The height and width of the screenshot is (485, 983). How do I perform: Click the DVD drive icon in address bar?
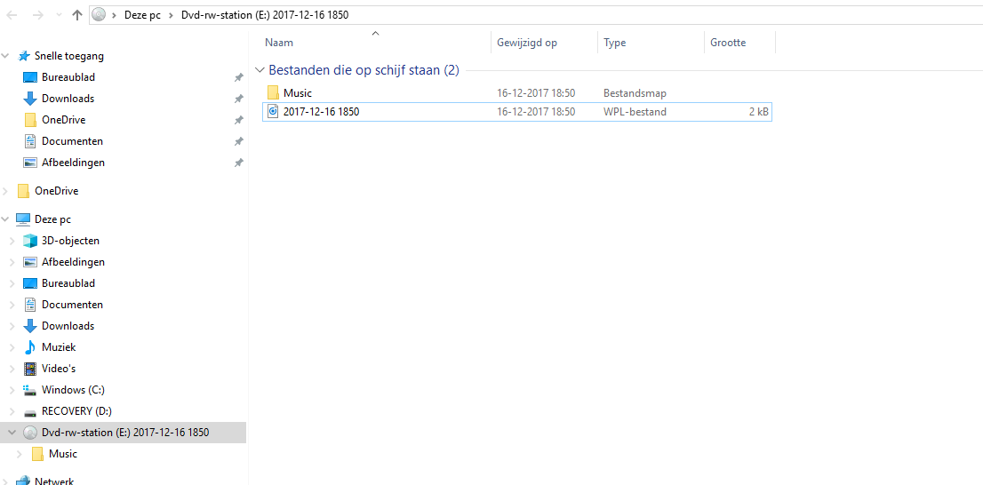(99, 15)
